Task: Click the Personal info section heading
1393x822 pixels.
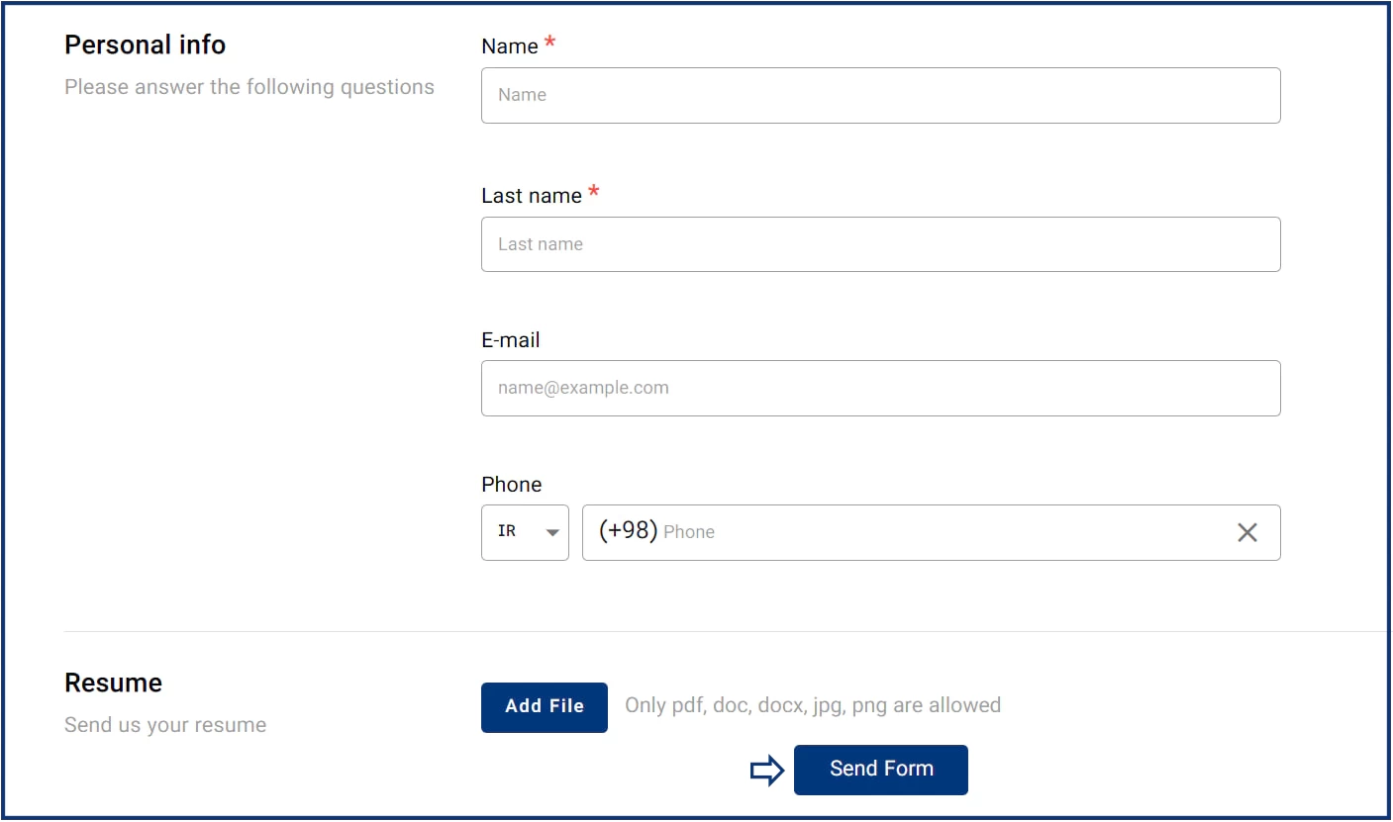Action: point(146,46)
